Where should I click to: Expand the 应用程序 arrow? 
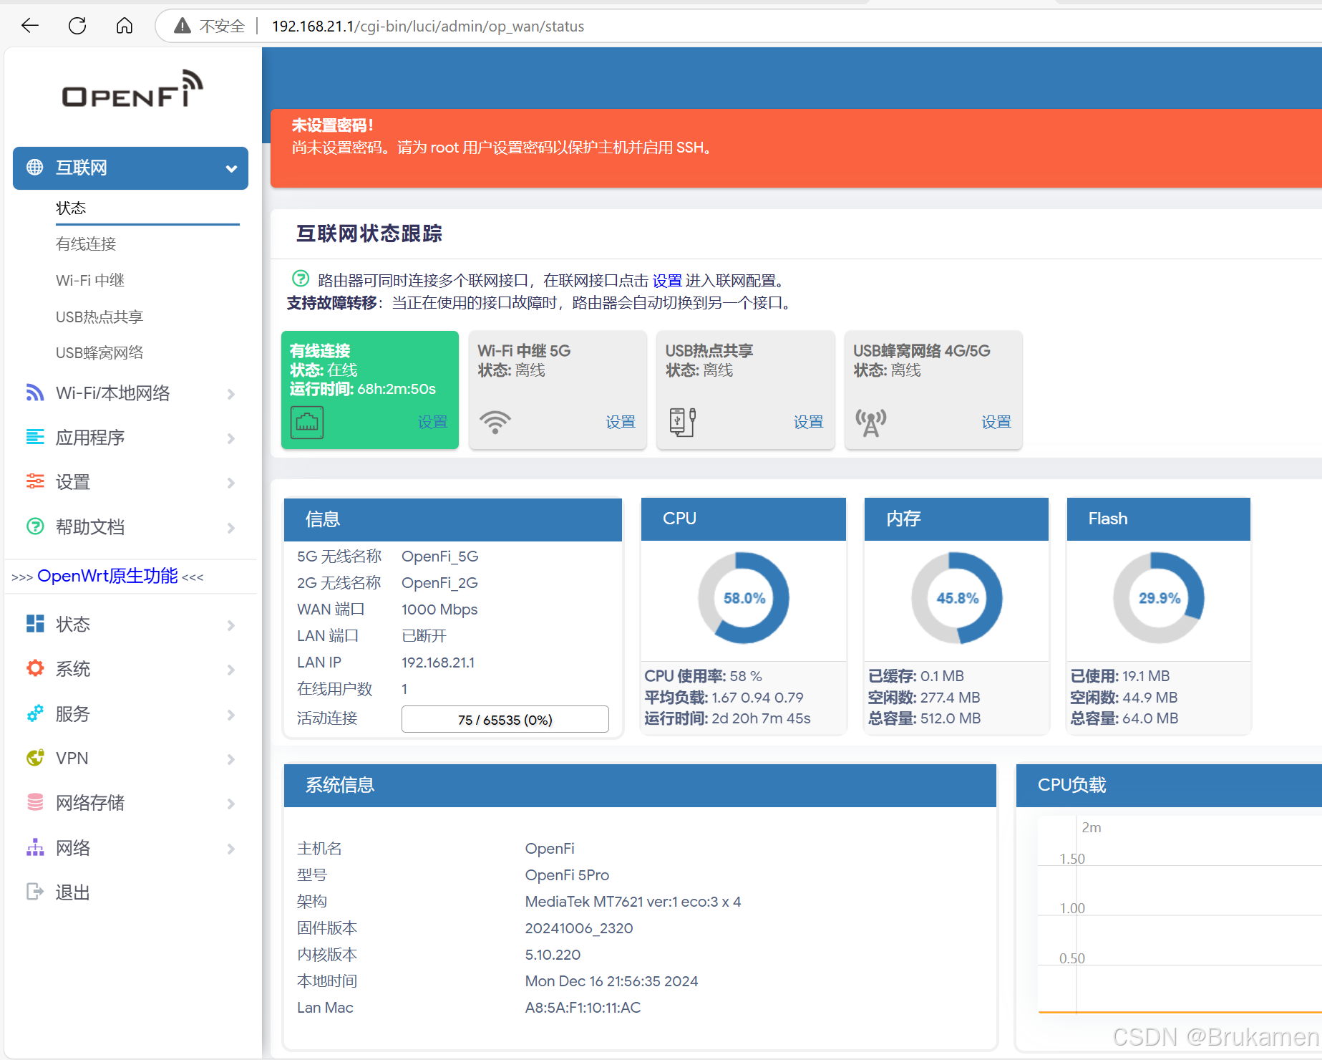click(231, 438)
